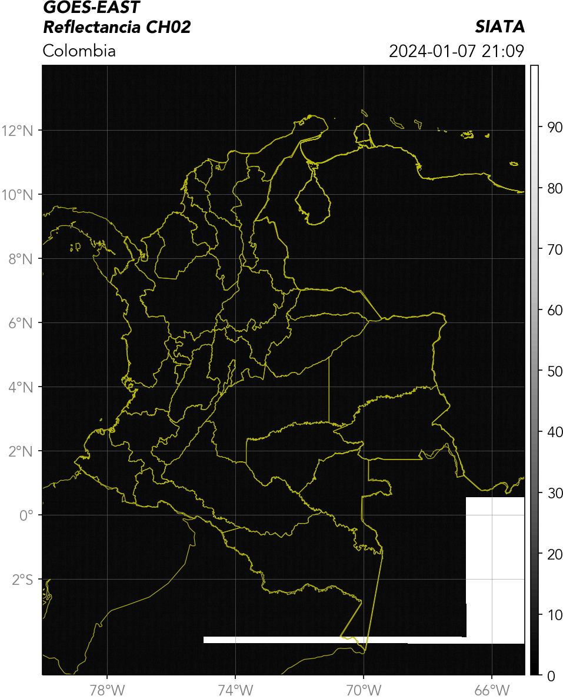The image size is (563, 699).
Task: Click the colorbar value 70
Action: 555,249
